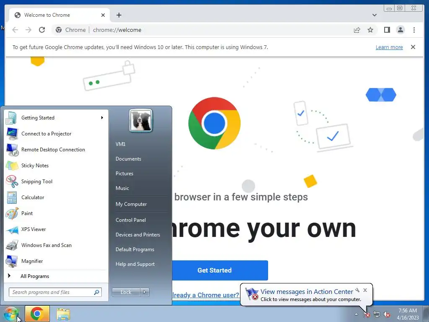
Task: Close the Welcome to Chrome tab
Action: point(103,15)
